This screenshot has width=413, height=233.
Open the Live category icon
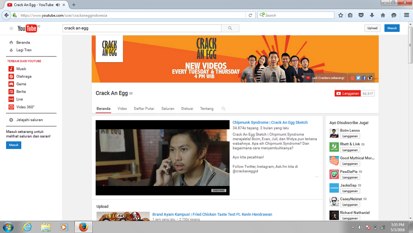[11, 99]
